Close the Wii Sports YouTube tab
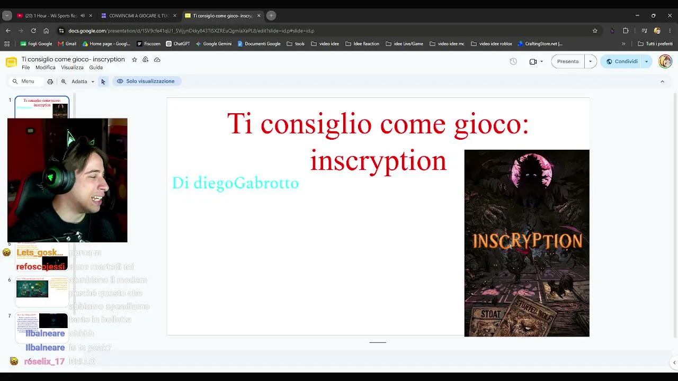This screenshot has height=381, width=678. click(x=91, y=16)
